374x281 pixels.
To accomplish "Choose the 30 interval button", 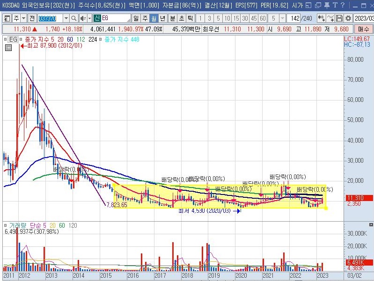I will pyautogui.click(x=245, y=18).
